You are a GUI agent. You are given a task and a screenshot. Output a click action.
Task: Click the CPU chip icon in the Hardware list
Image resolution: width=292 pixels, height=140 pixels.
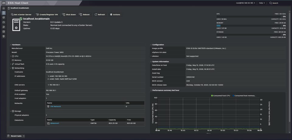pyautogui.click(x=13, y=56)
